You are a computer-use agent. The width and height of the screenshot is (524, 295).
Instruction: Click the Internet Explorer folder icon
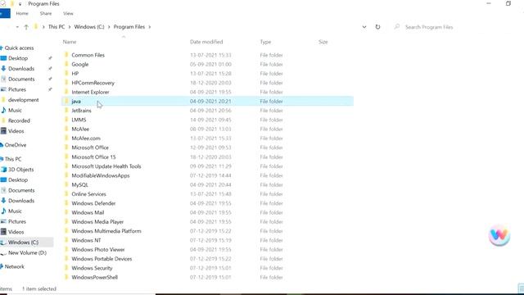pyautogui.click(x=66, y=92)
